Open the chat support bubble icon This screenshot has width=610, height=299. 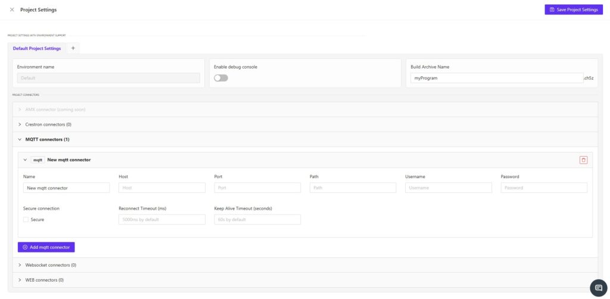point(599,288)
